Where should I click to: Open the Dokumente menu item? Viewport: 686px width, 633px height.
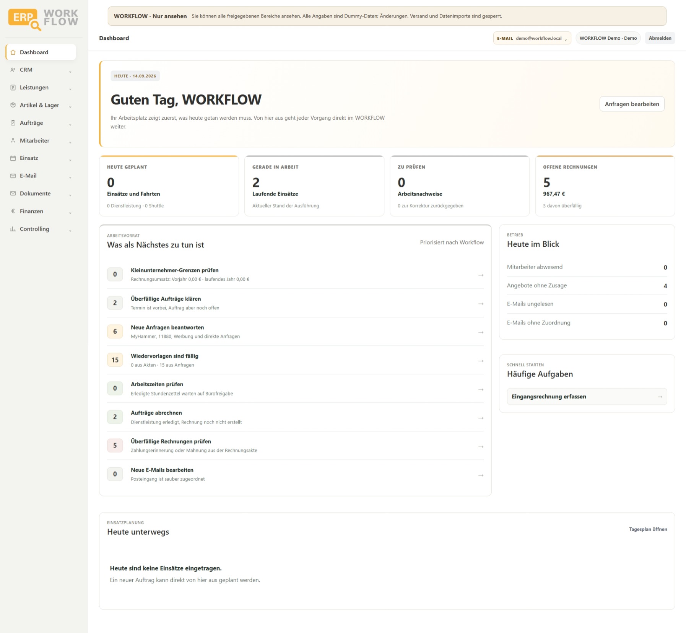[41, 194]
